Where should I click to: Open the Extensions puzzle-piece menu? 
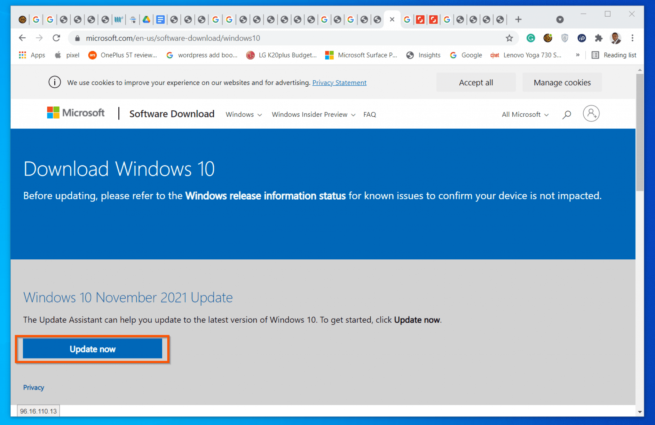(x=598, y=38)
